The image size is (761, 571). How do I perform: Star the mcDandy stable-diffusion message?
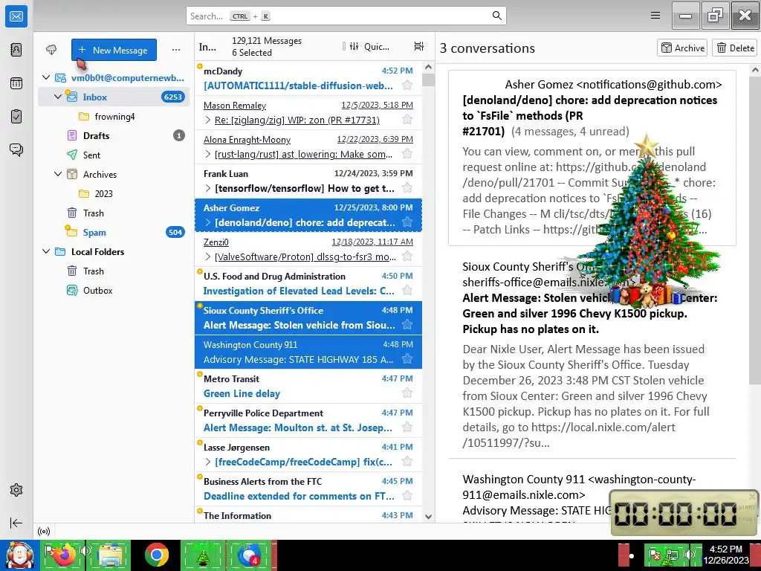[407, 86]
